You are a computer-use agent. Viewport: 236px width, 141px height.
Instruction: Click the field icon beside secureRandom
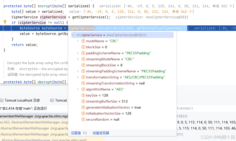pyautogui.click(x=83, y=119)
